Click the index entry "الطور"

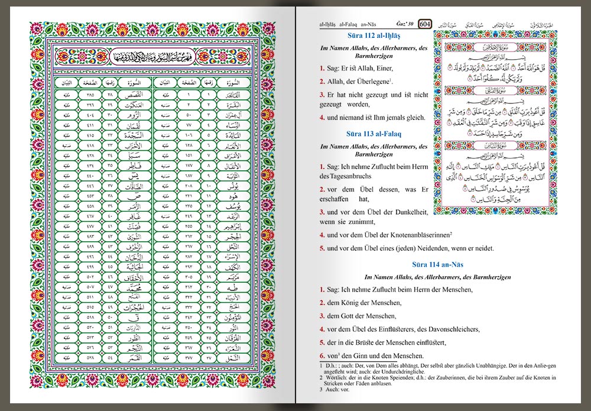(134, 338)
